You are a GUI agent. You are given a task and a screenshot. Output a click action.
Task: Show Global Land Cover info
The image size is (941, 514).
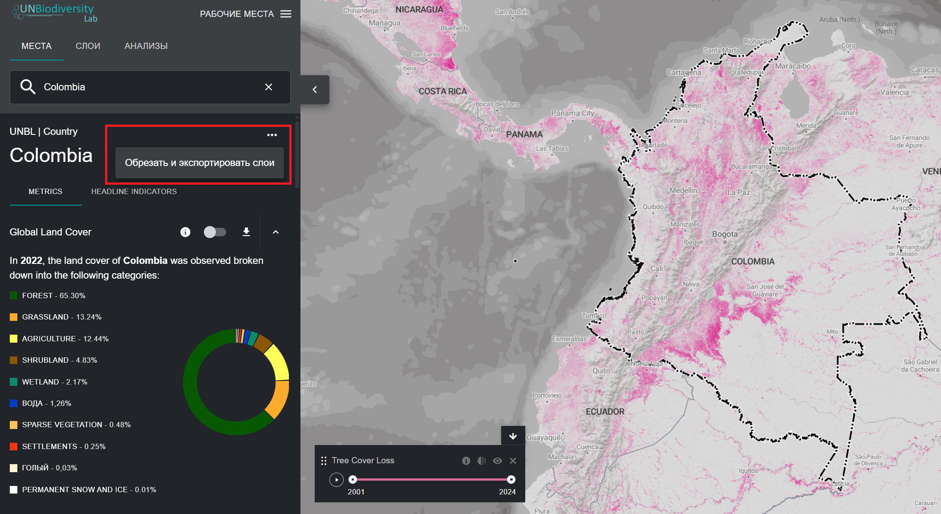(185, 232)
